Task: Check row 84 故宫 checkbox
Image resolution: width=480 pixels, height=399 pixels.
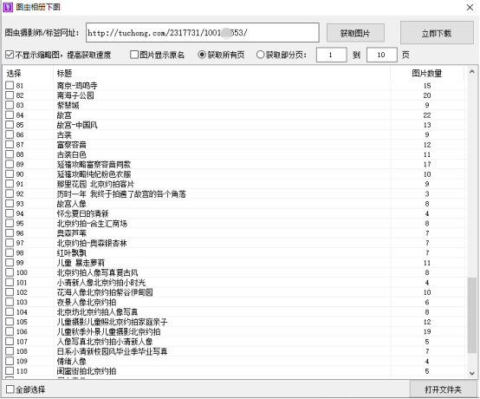Action: point(10,114)
